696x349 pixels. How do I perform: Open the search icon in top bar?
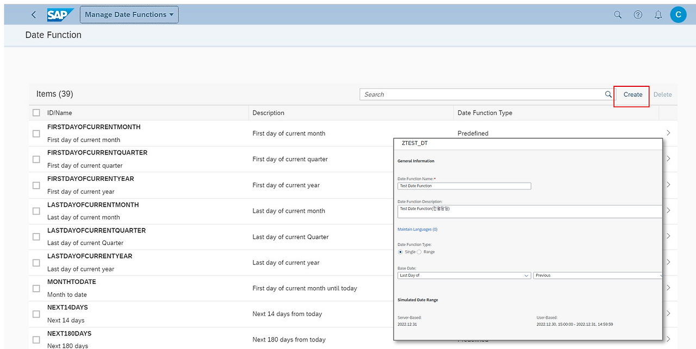(x=618, y=15)
